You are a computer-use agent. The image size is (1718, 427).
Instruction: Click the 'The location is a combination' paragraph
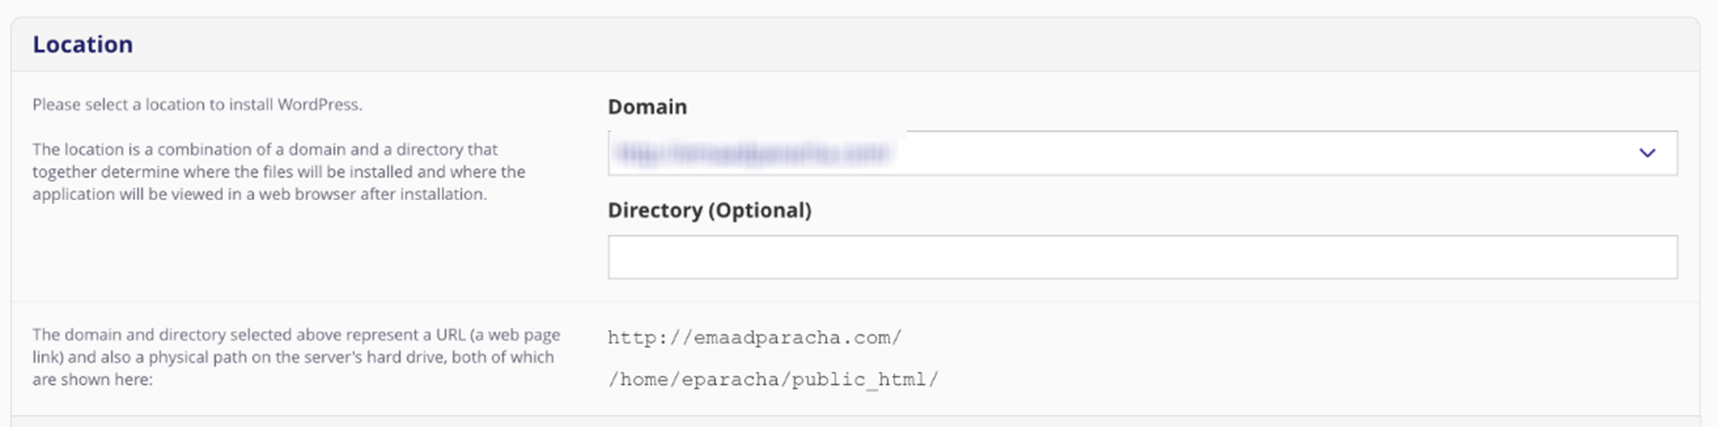278,171
